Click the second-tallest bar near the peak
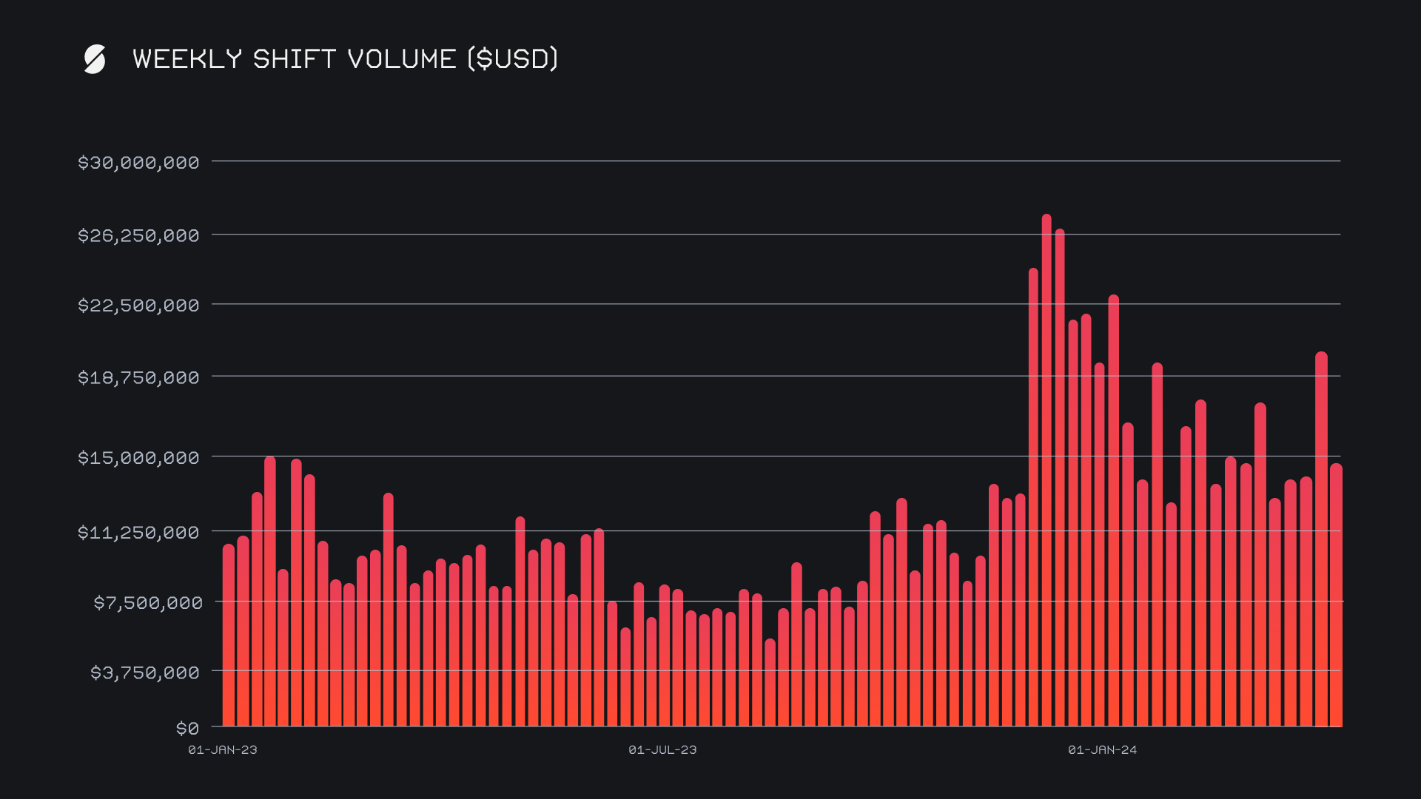Image resolution: width=1421 pixels, height=799 pixels. point(1060,481)
